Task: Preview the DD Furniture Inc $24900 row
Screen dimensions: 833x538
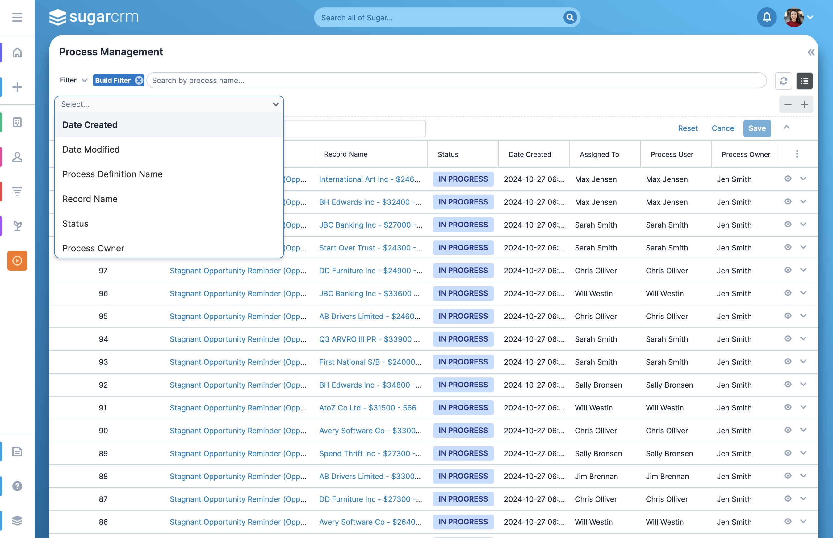Action: click(788, 270)
